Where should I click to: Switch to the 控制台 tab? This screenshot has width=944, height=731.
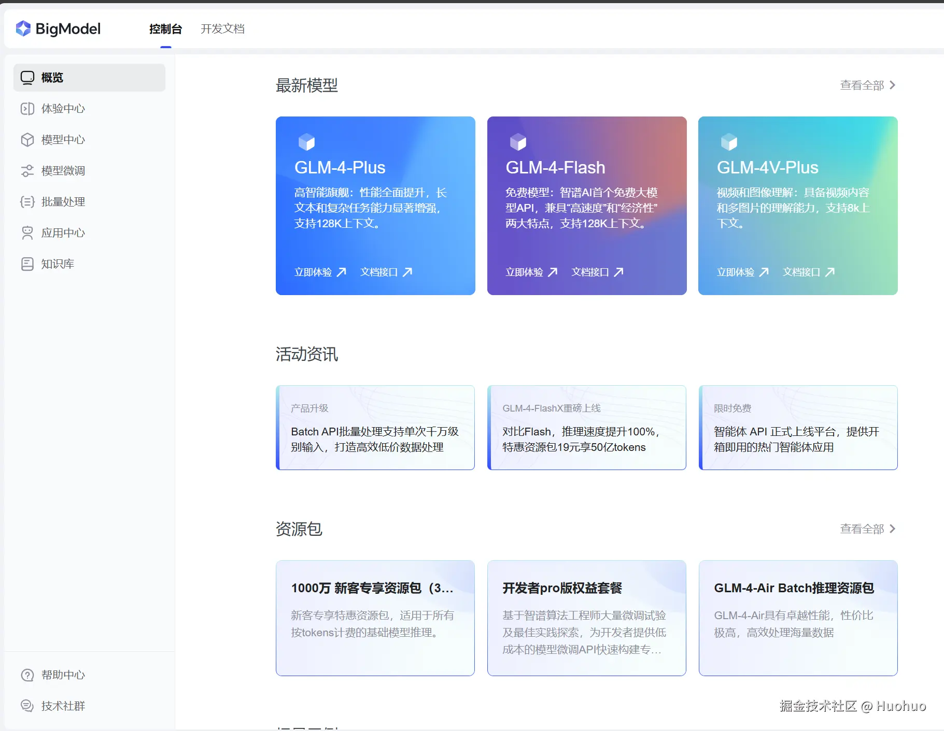pyautogui.click(x=165, y=29)
